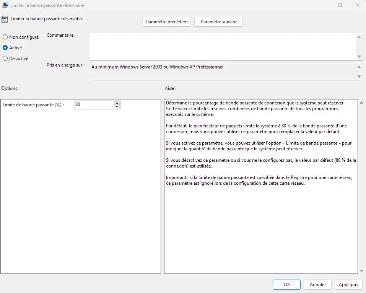Increase the bandwidth limit with the up stepper

click(x=117, y=103)
